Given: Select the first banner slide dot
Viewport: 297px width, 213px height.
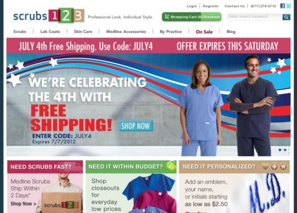Looking at the screenshot, I should (x=280, y=150).
